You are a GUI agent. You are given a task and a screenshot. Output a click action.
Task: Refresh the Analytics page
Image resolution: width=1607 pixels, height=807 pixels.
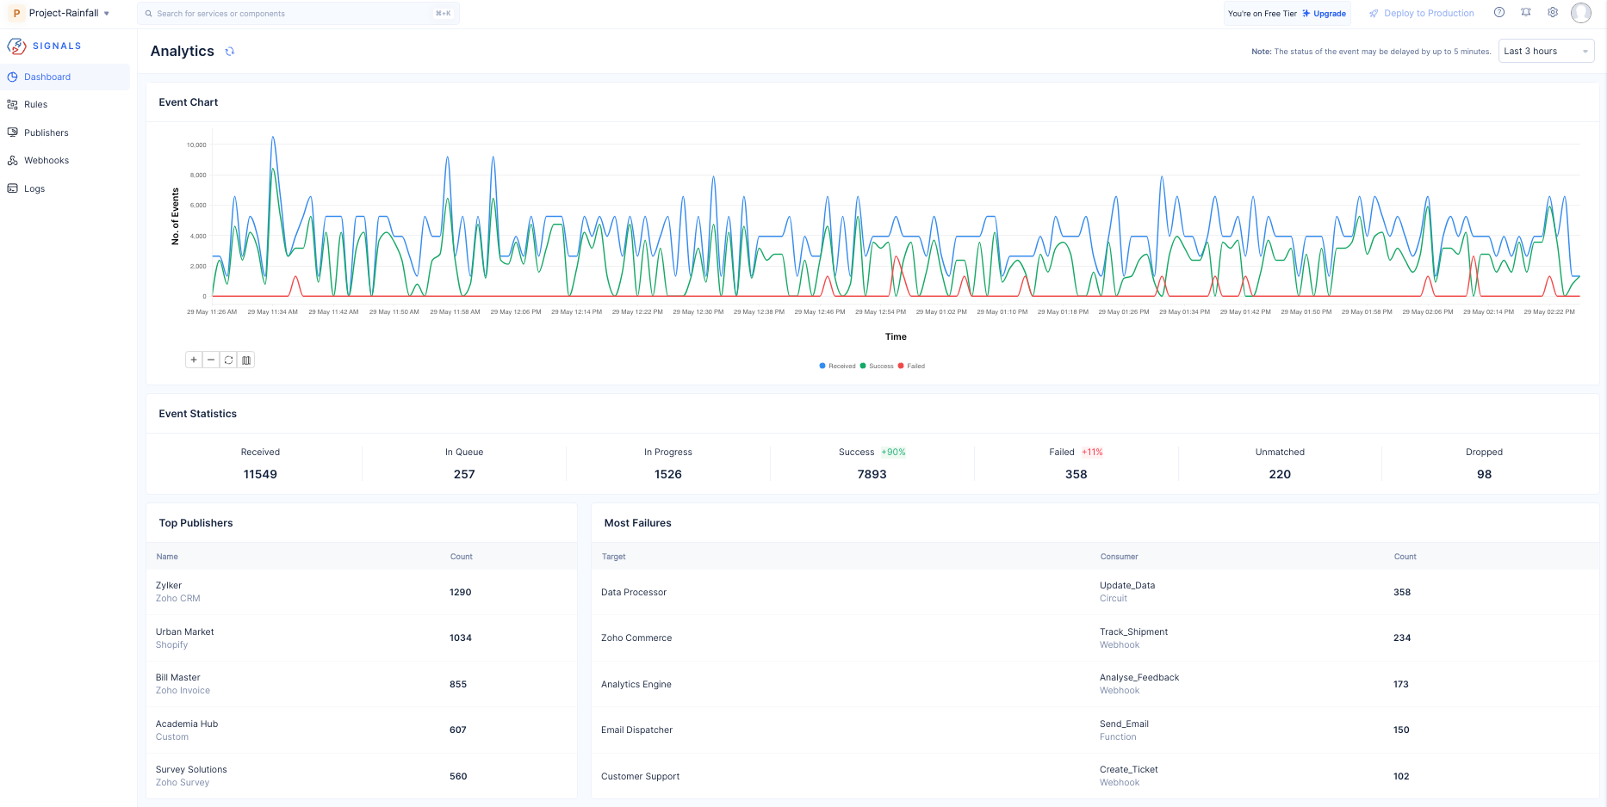pyautogui.click(x=230, y=52)
